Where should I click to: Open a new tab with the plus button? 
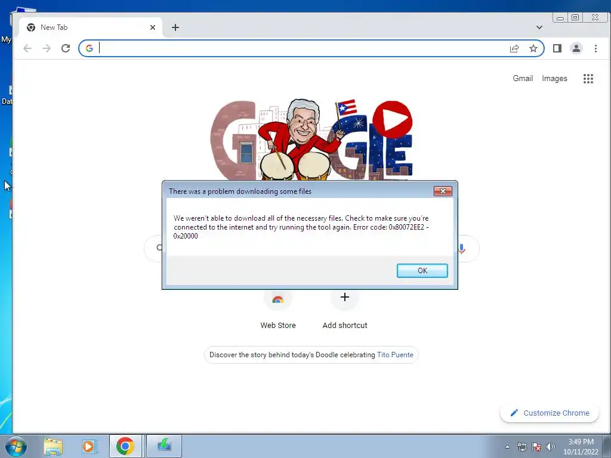point(175,27)
